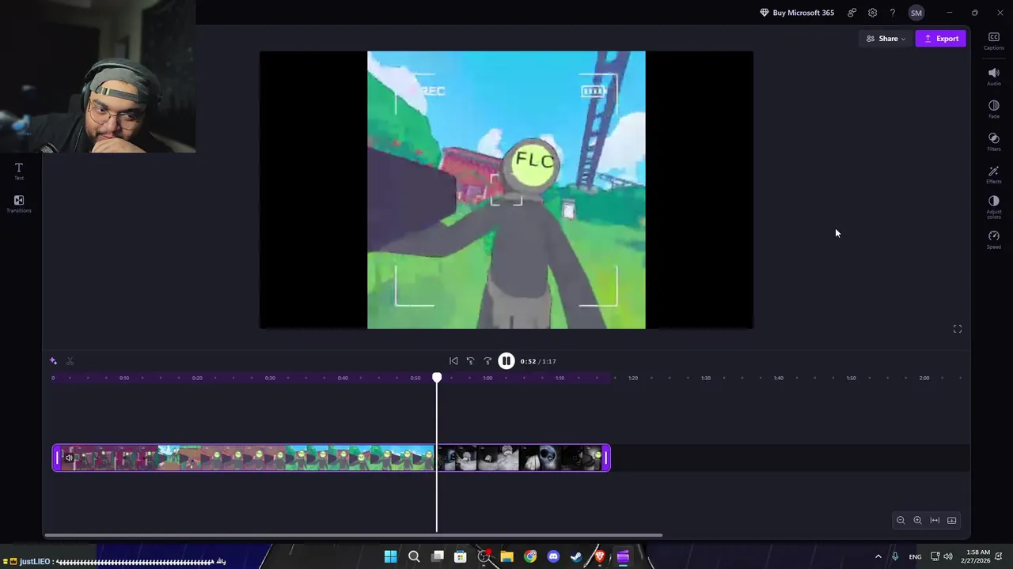1013x569 pixels.
Task: Open the Speed panel
Action: pyautogui.click(x=994, y=239)
